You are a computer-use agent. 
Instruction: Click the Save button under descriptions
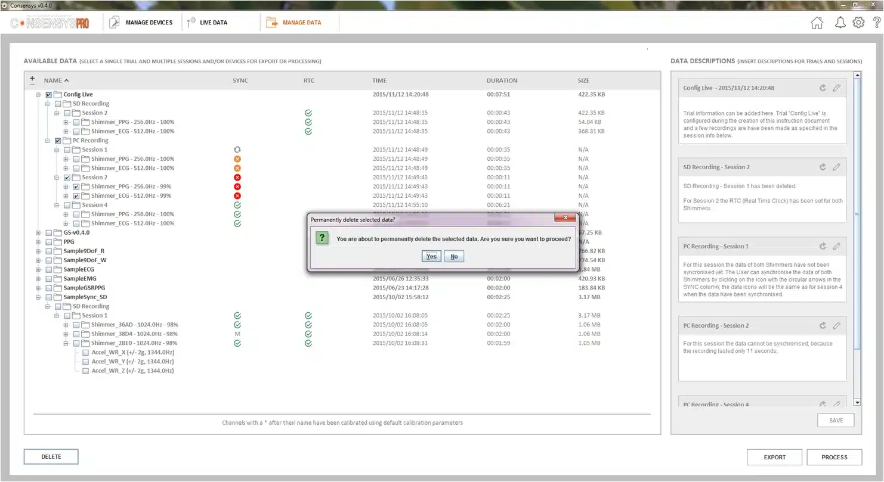coord(836,420)
